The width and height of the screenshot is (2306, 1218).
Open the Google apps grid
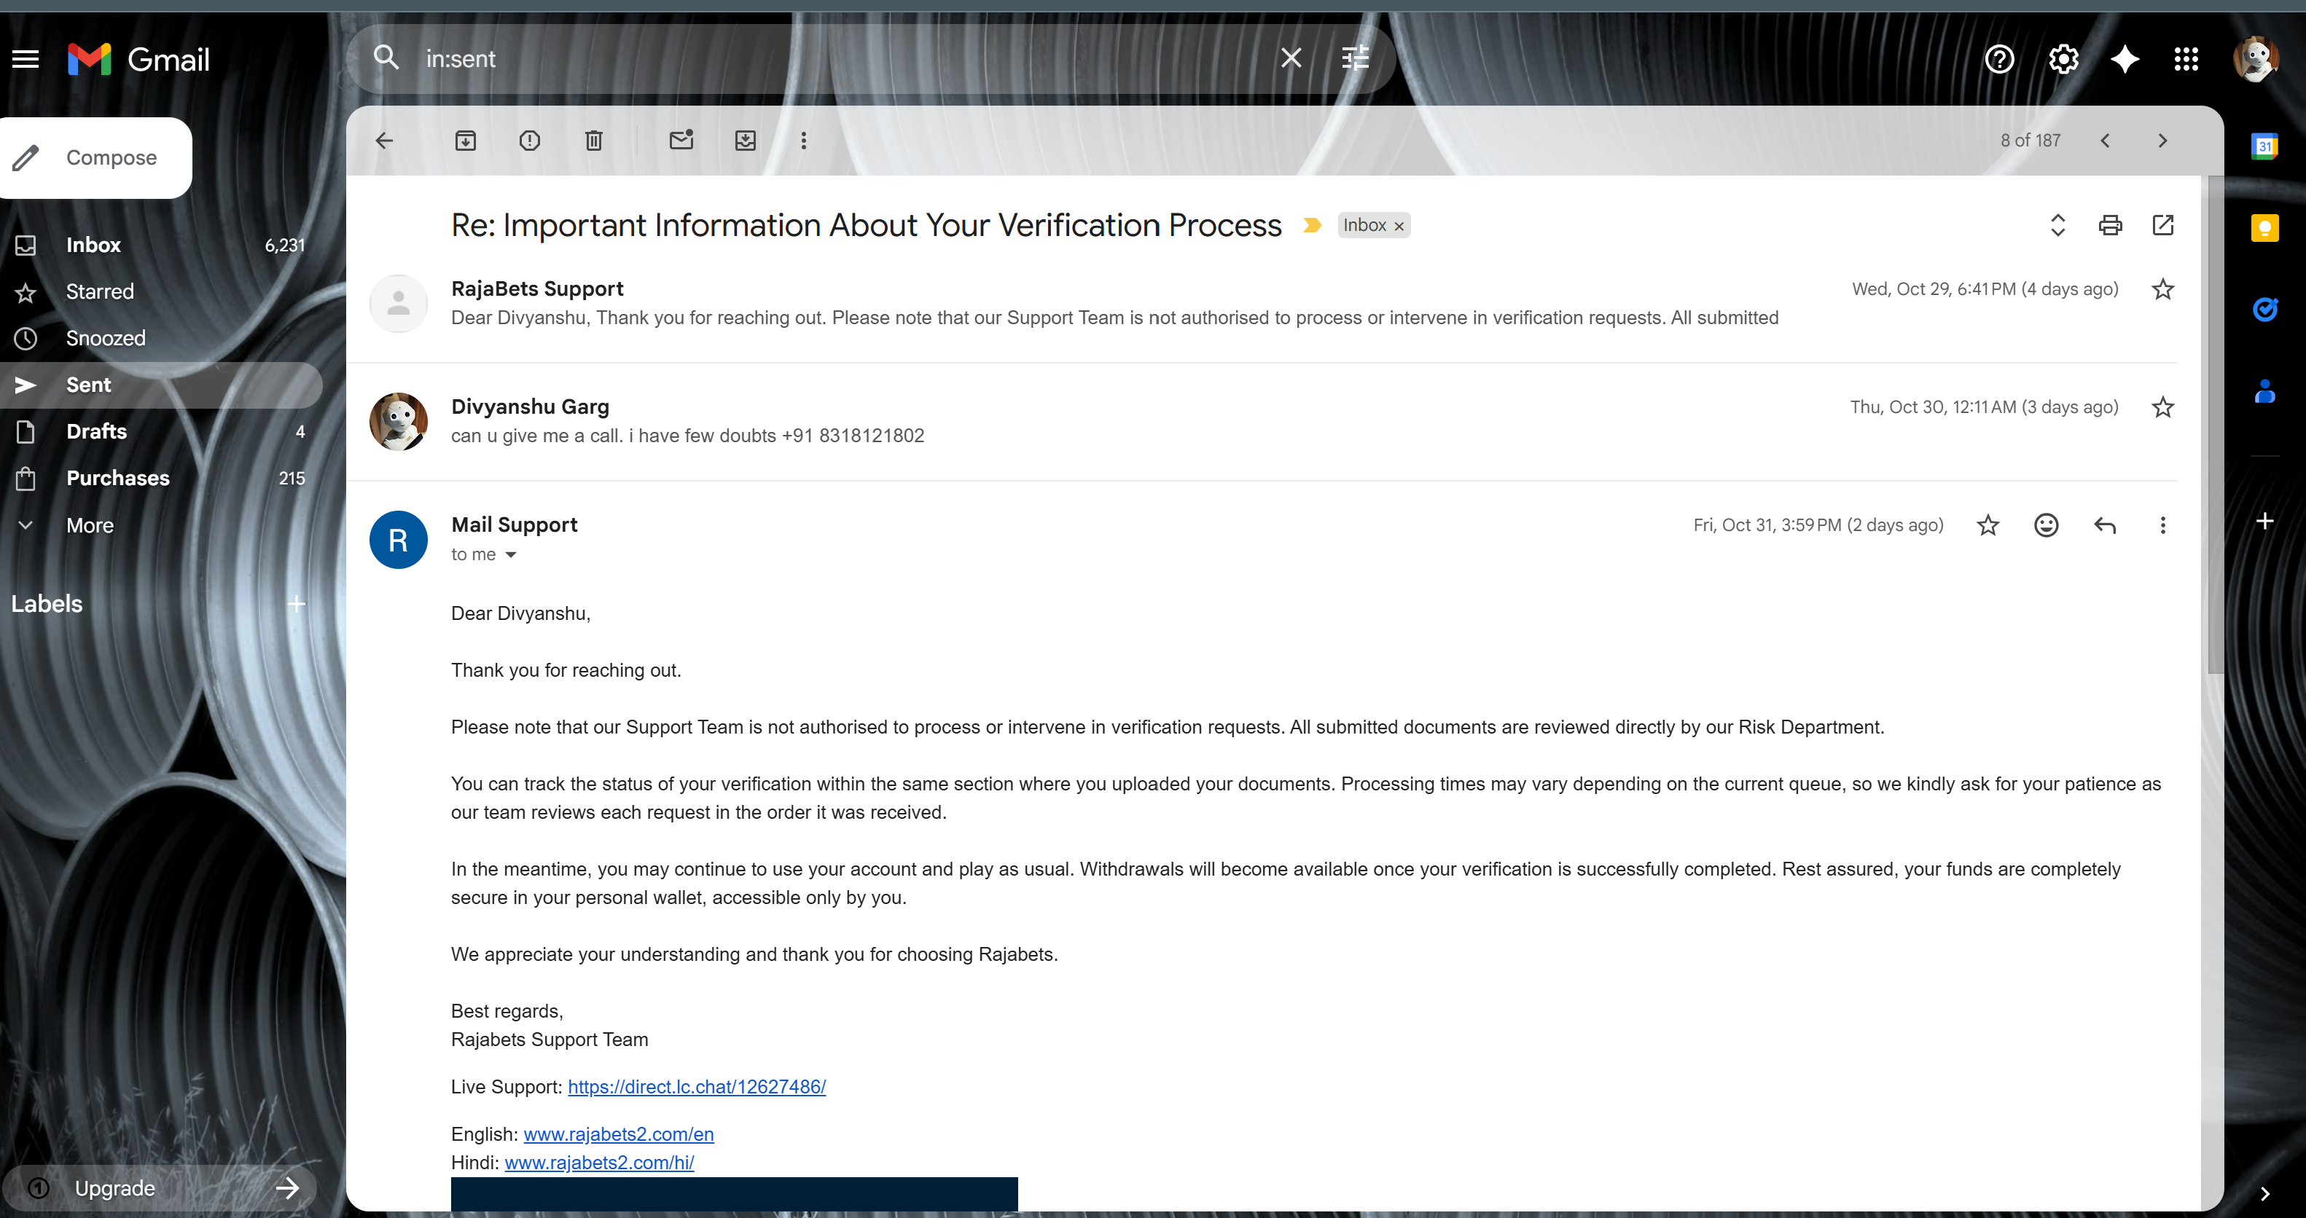click(2186, 59)
